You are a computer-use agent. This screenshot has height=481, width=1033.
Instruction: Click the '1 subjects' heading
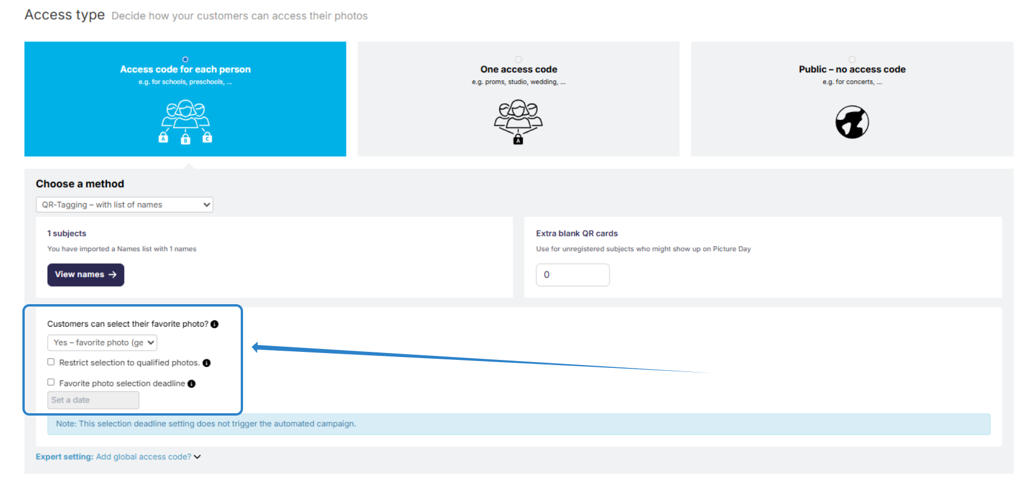pos(67,234)
